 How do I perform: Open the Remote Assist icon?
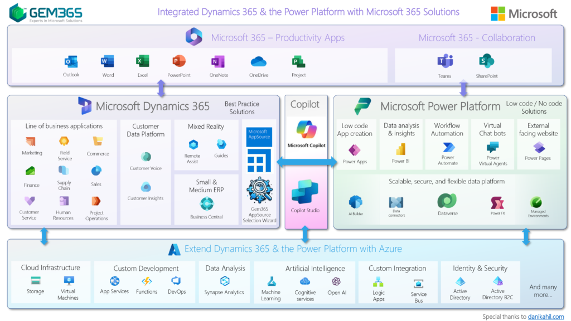point(193,145)
